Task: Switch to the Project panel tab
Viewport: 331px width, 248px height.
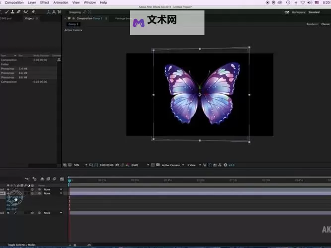Action: [x=29, y=18]
